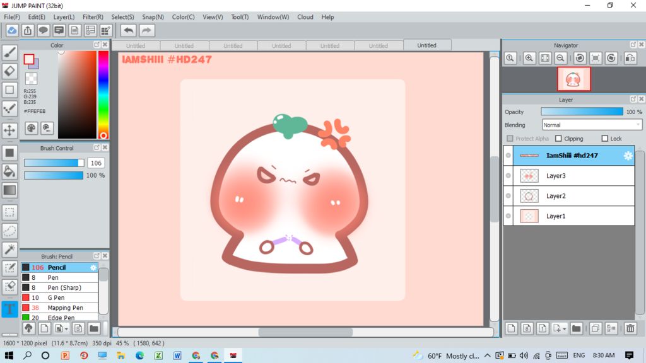
Task: Select the Eraser tool
Action: pyautogui.click(x=9, y=71)
